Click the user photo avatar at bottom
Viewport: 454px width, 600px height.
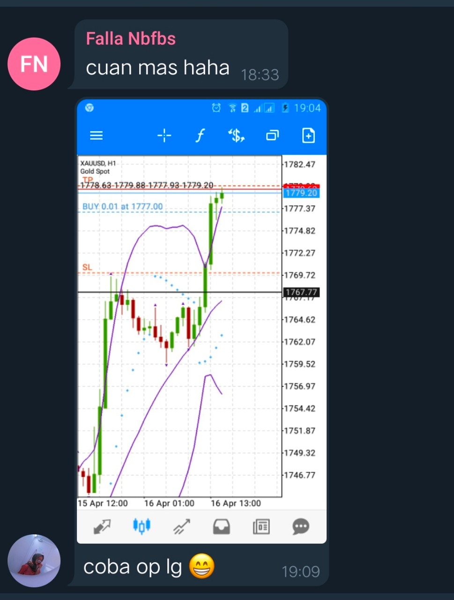[x=34, y=561]
